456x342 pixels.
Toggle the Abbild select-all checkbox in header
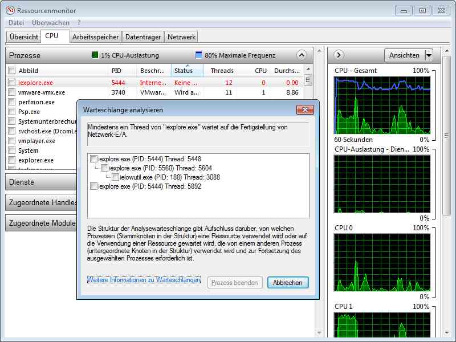tap(12, 71)
